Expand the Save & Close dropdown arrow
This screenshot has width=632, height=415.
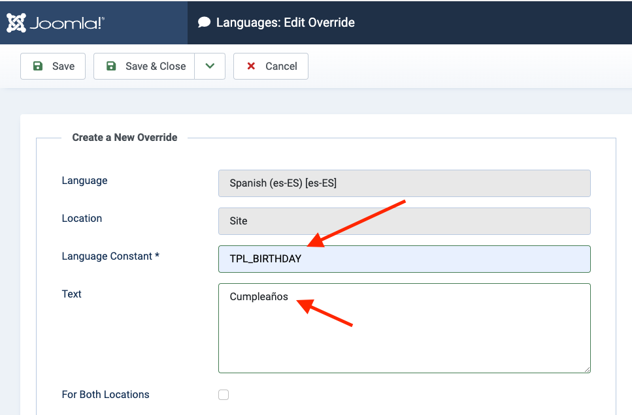[x=210, y=66]
